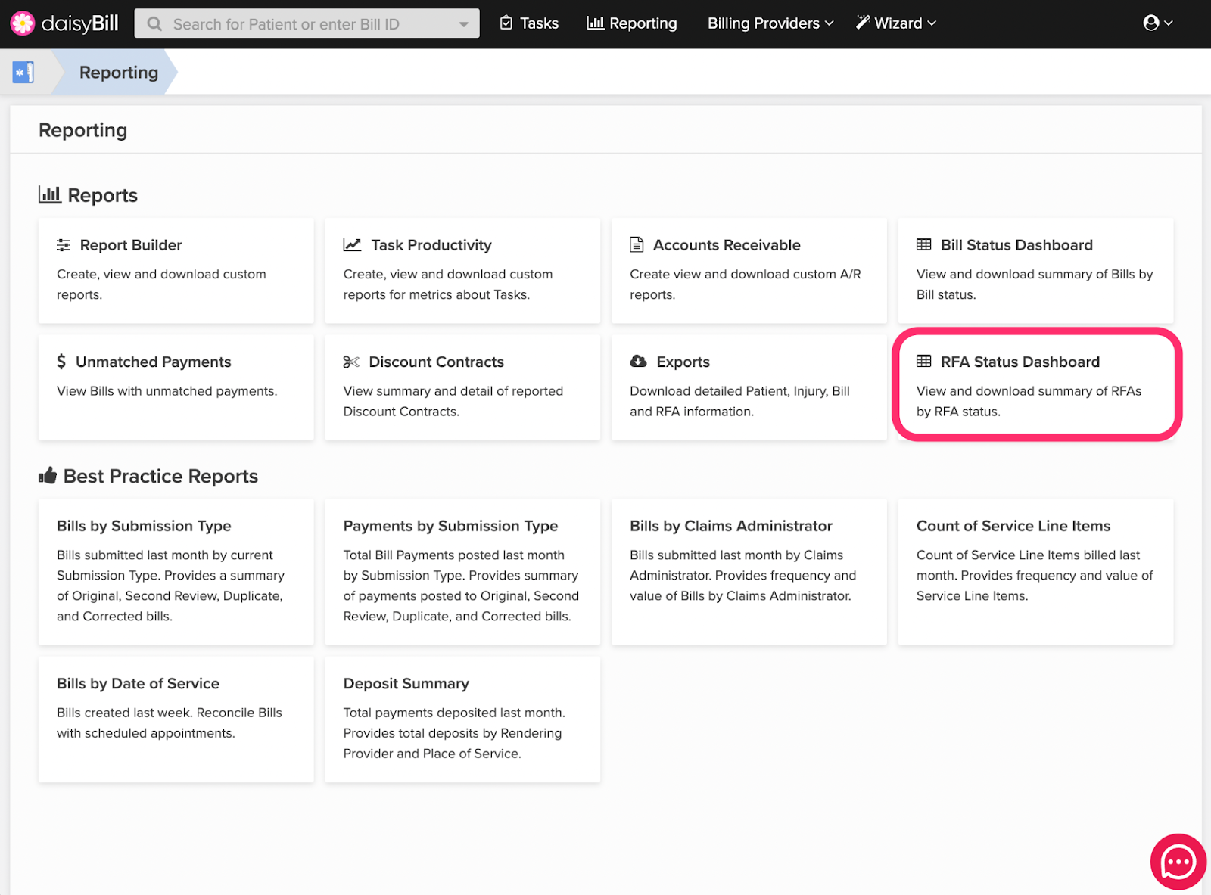
Task: Click the Exports cloud download icon
Action: (x=638, y=362)
